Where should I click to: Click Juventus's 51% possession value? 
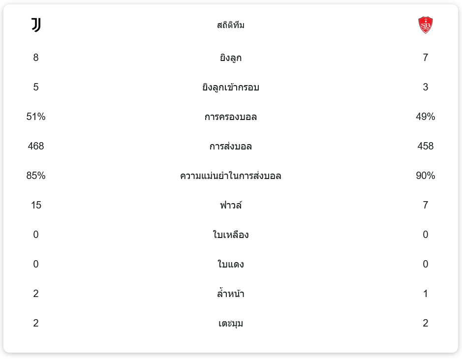pyautogui.click(x=36, y=117)
